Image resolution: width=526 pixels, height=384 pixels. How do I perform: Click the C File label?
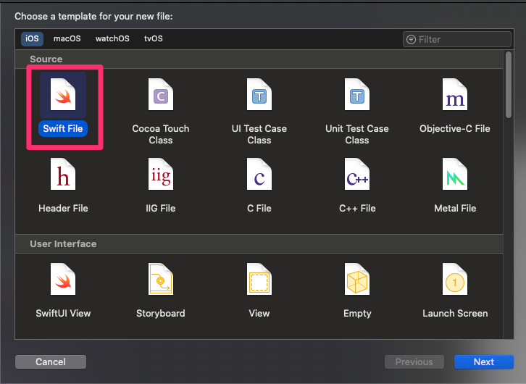tap(259, 208)
